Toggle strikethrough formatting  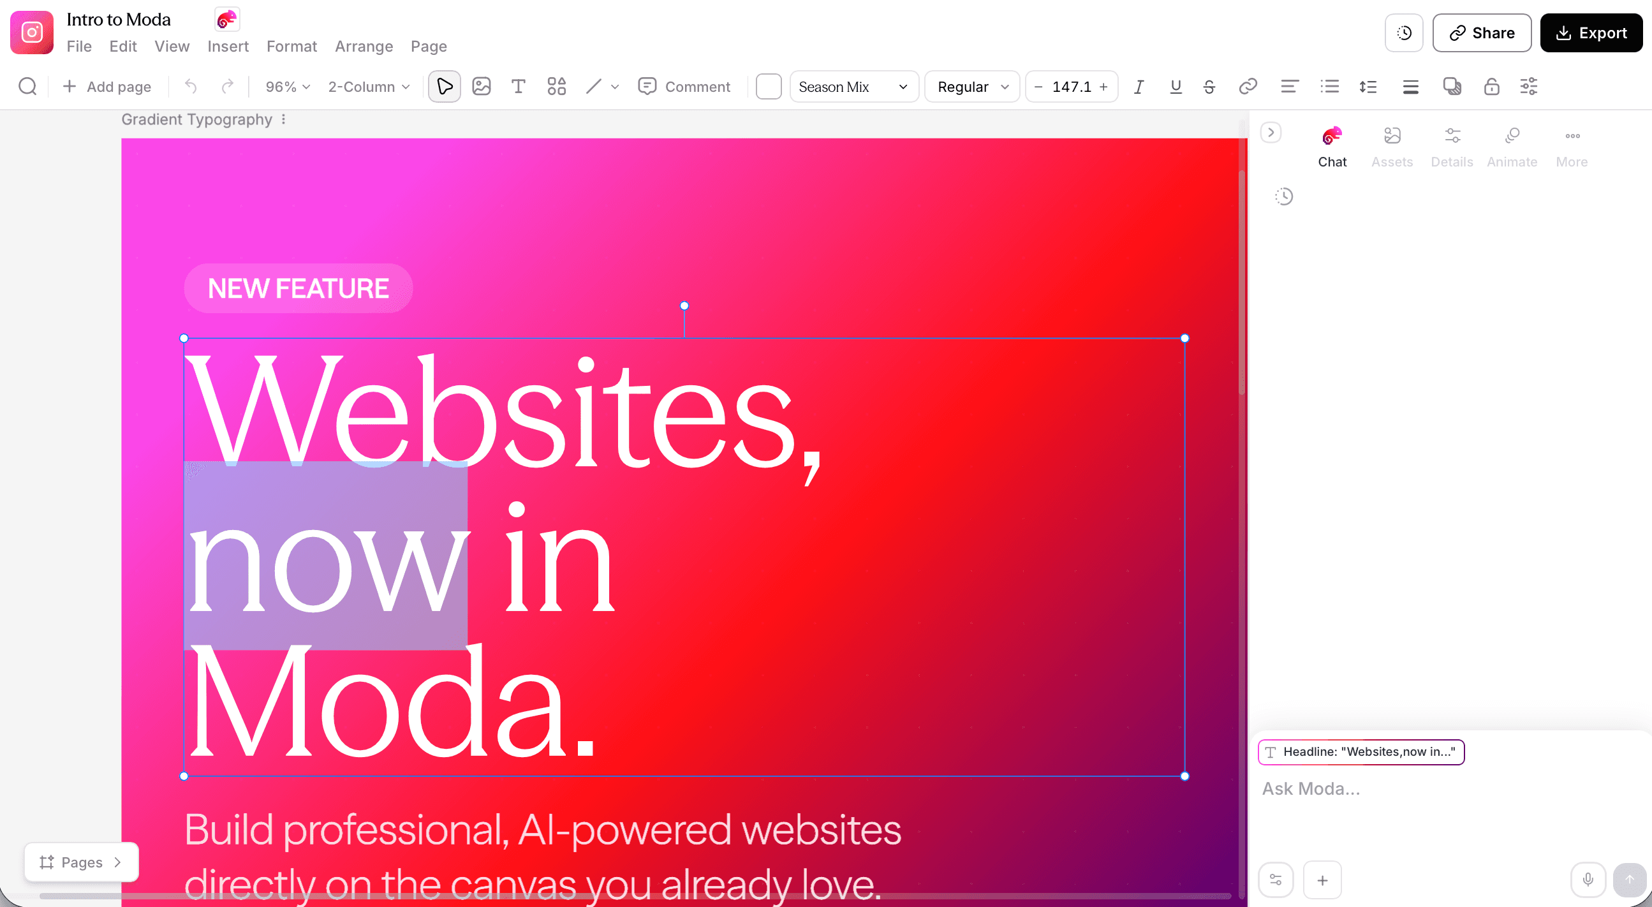1209,86
